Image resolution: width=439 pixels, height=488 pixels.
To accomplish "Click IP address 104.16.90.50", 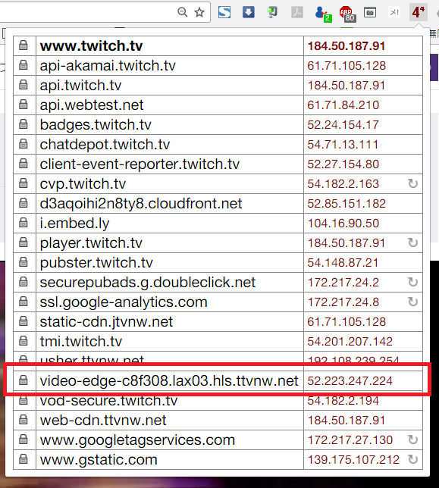I will tap(343, 224).
